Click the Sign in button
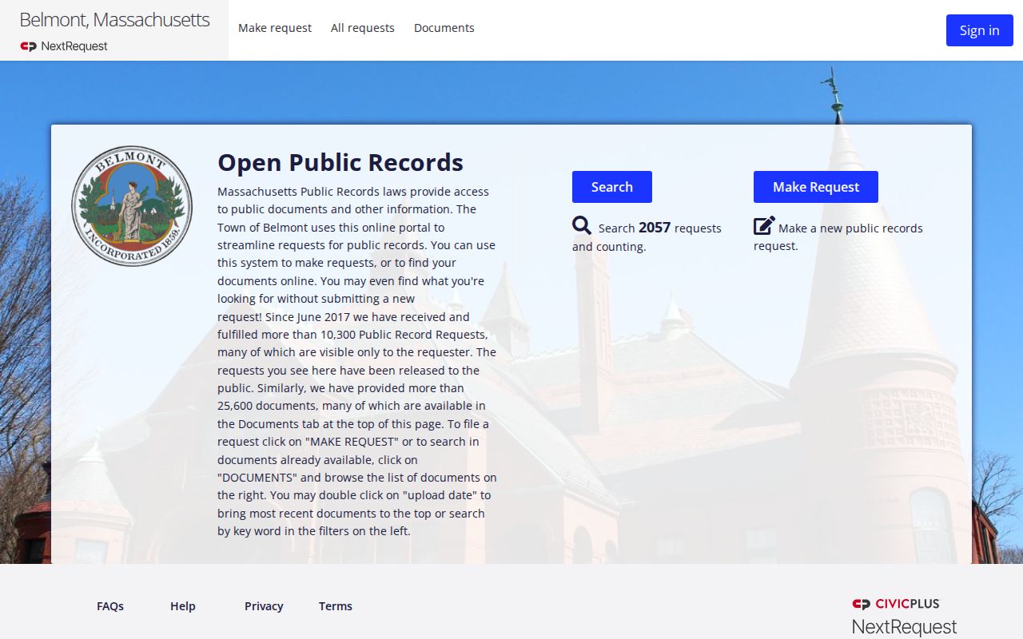The height and width of the screenshot is (639, 1023). click(980, 30)
